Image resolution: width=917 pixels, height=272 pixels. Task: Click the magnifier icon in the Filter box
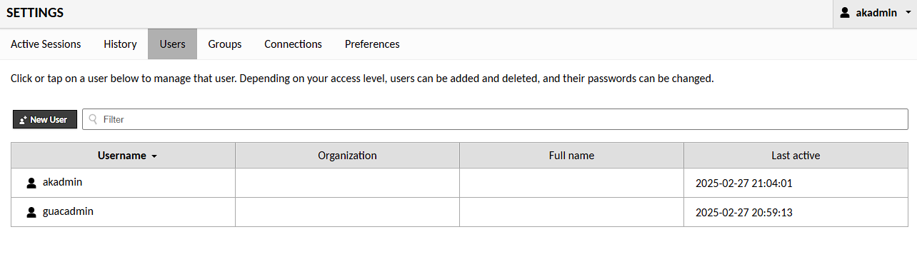(93, 119)
